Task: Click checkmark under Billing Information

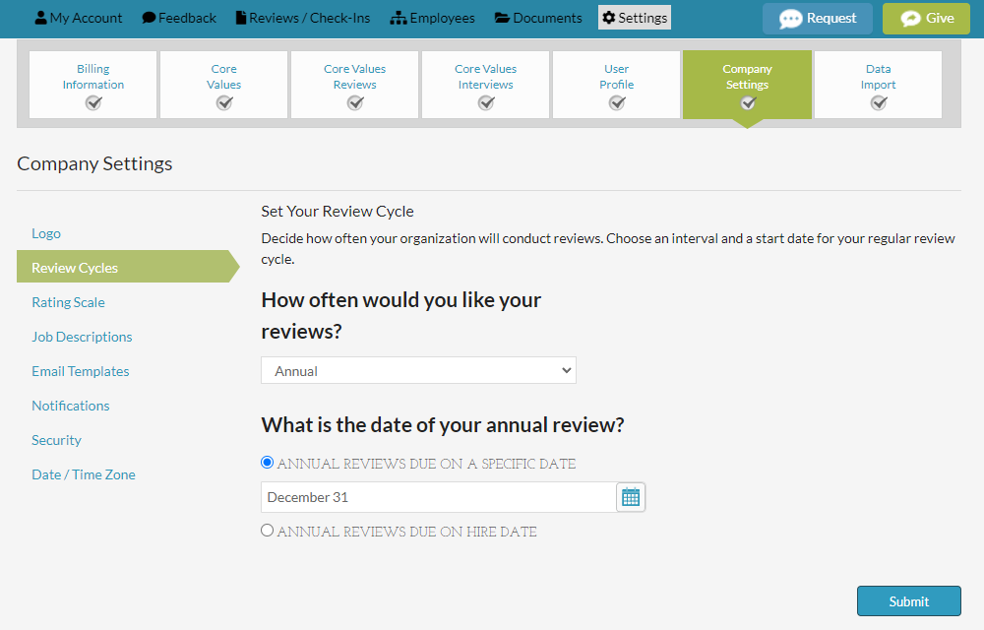Action: tap(93, 103)
